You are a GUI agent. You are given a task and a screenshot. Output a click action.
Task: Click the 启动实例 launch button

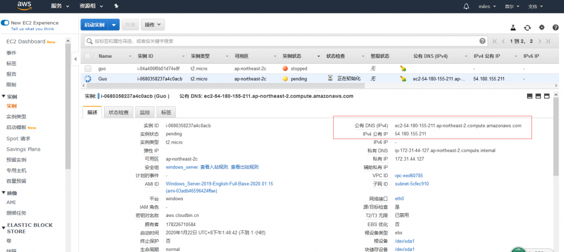pyautogui.click(x=94, y=25)
